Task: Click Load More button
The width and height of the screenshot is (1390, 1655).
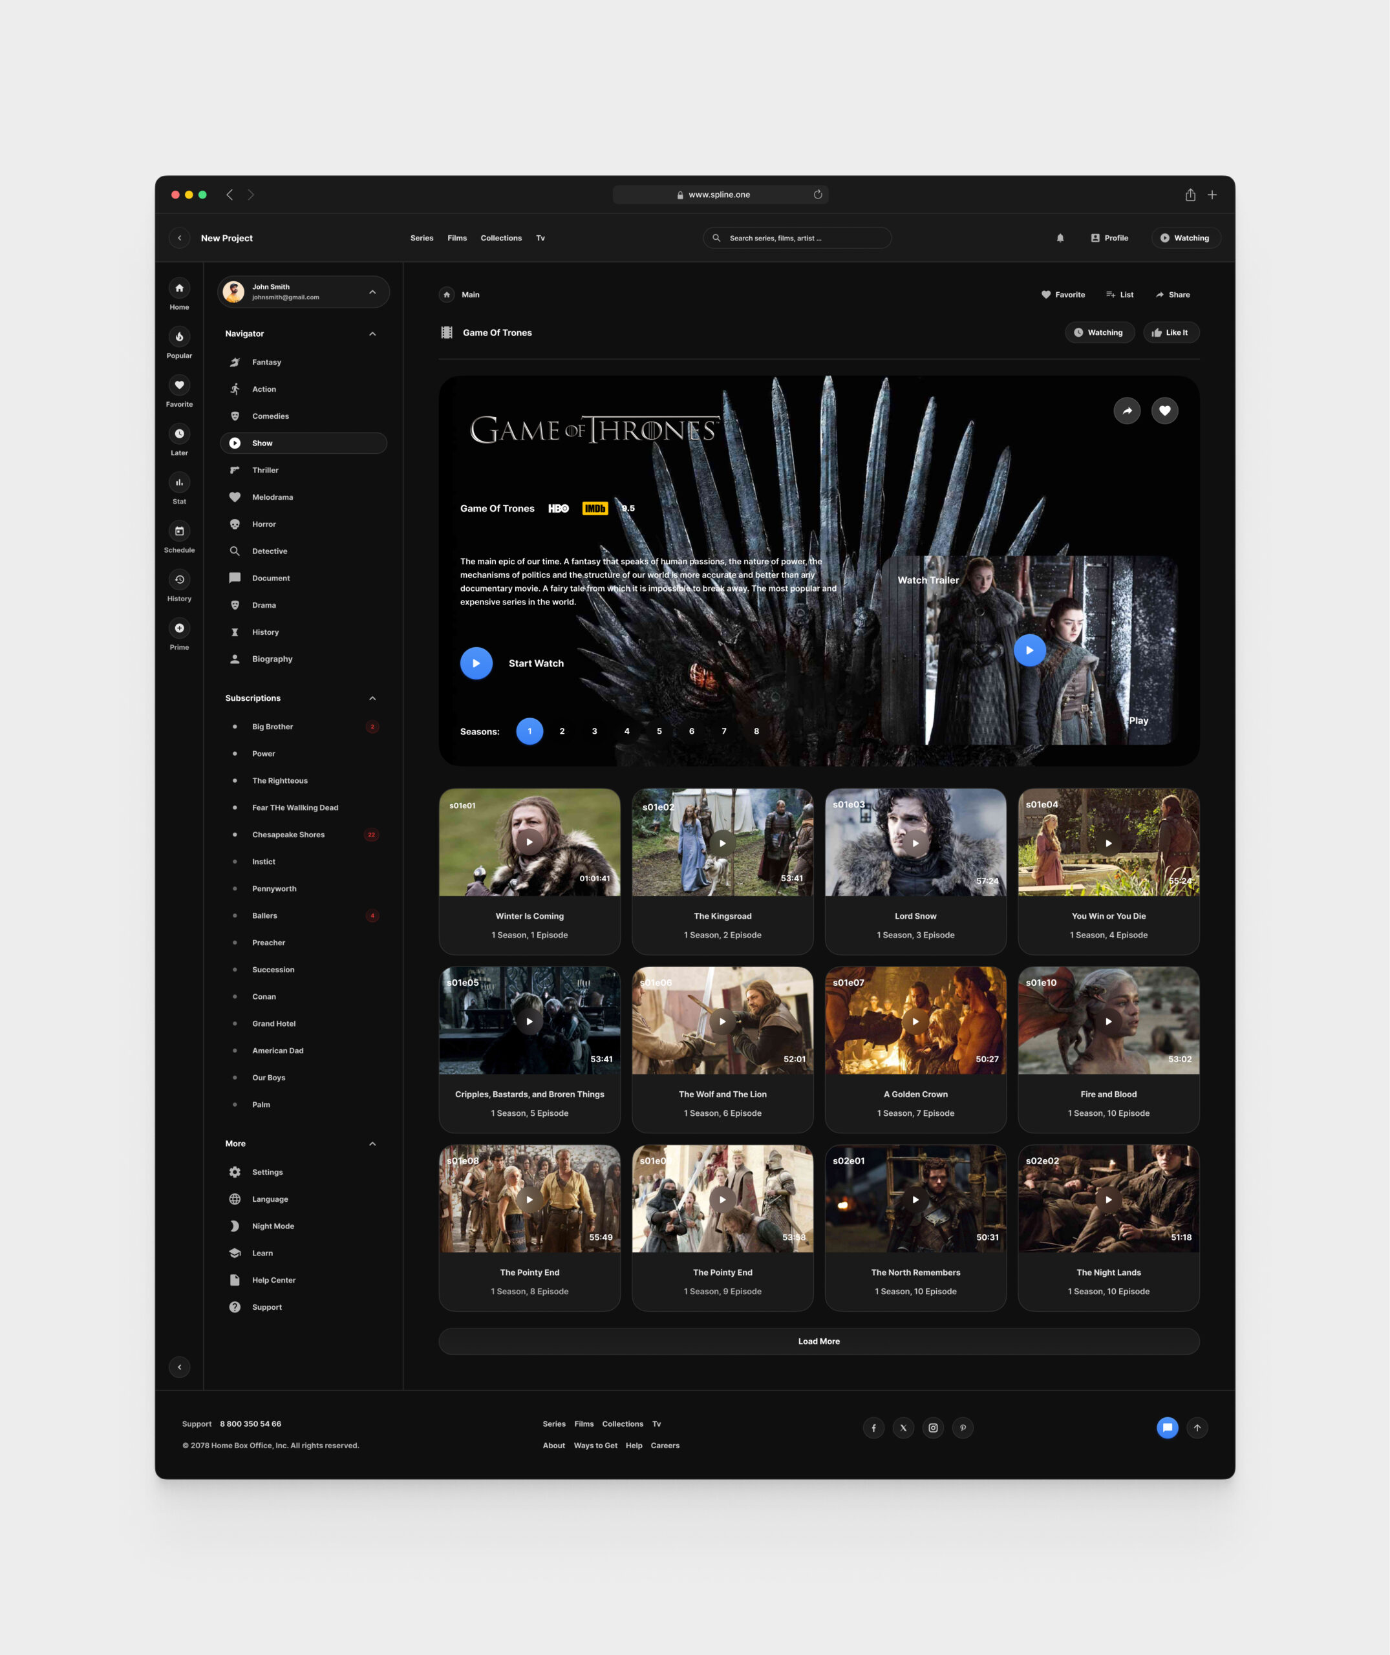Action: click(x=818, y=1341)
